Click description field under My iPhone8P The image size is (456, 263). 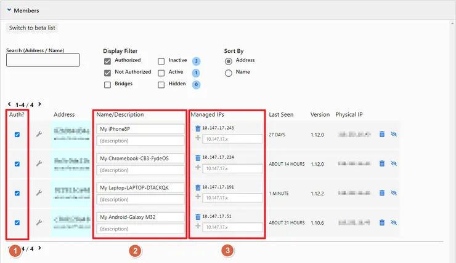click(x=140, y=141)
